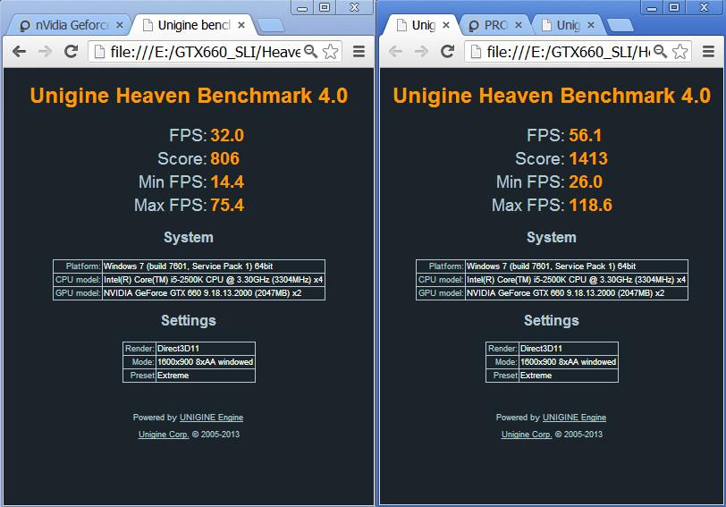Click Score value 806 in left window
Screen dimensions: 726x507
224,158
